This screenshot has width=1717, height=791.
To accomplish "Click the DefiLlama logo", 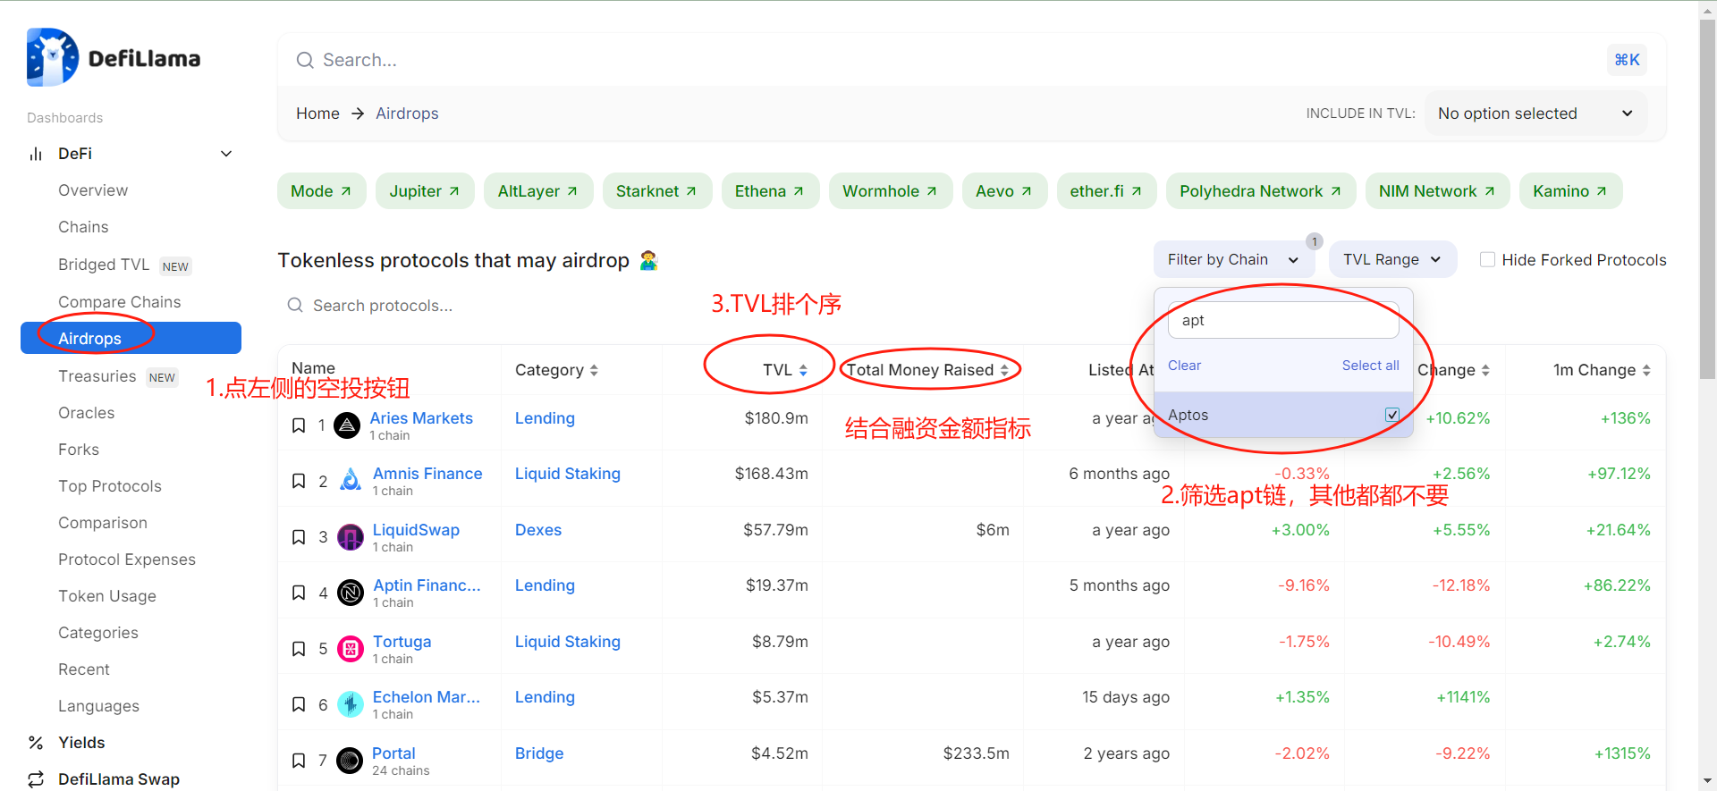I will pyautogui.click(x=114, y=58).
